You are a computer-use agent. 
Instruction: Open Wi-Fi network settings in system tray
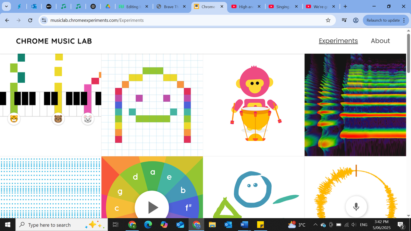click(x=347, y=225)
